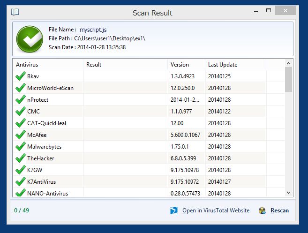This screenshot has height=233, width=308.
Task: Select the K7GW row name
Action: point(35,170)
